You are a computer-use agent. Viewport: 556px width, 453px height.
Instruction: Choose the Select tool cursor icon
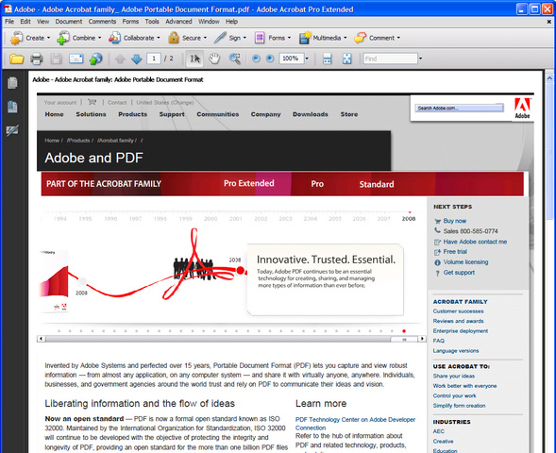click(x=194, y=59)
